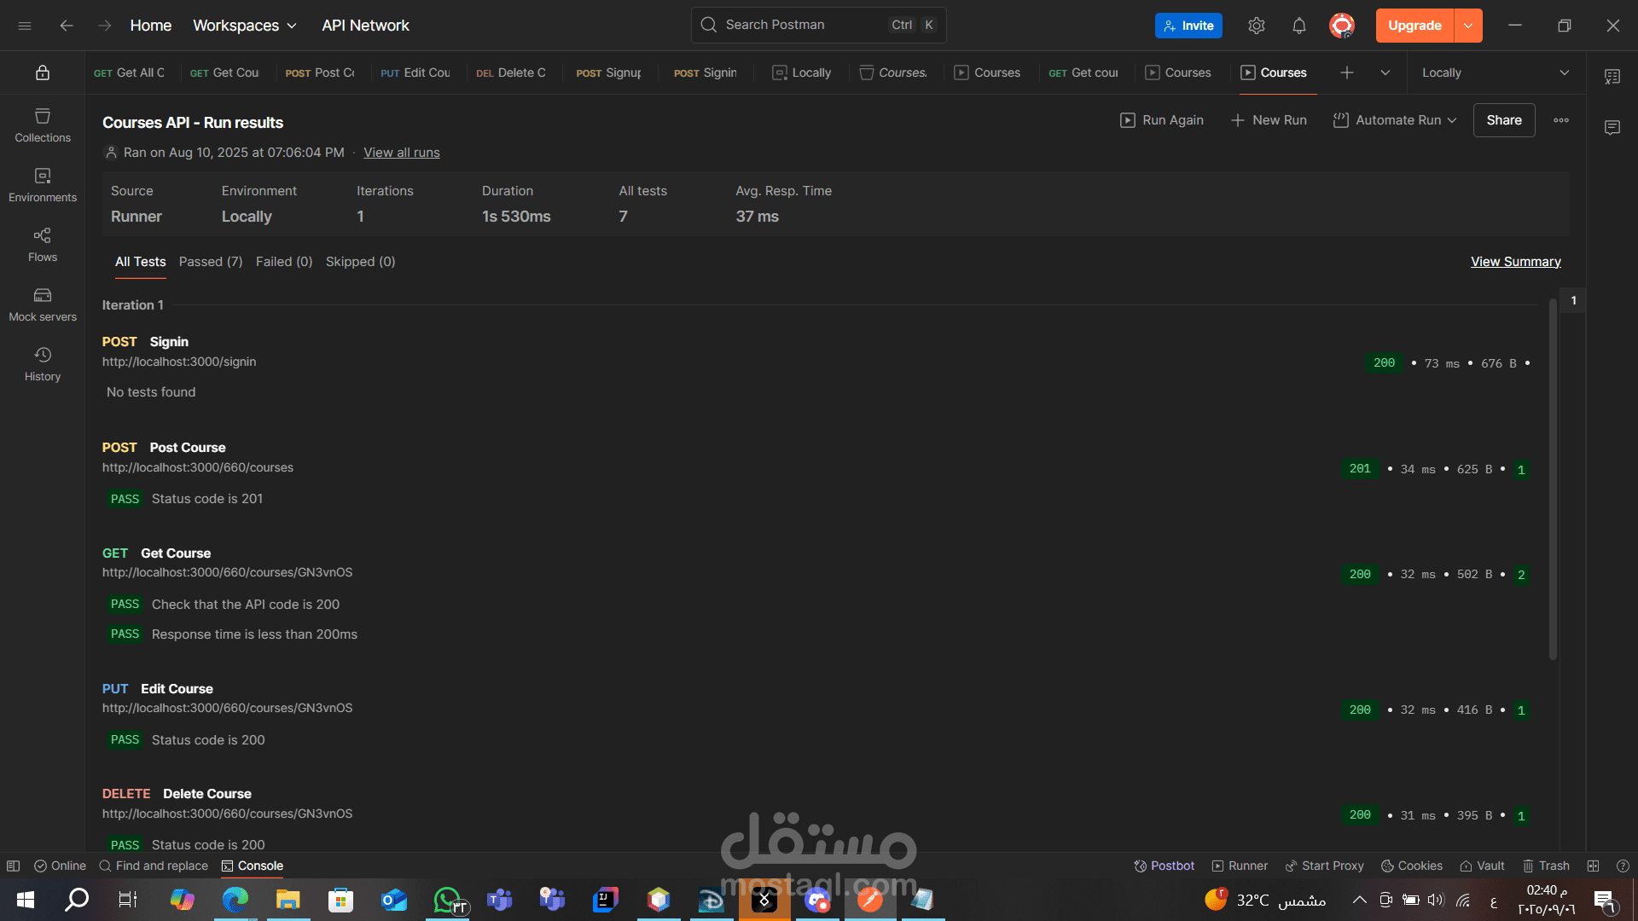Open the notifications bell
Image resolution: width=1638 pixels, height=921 pixels.
(x=1298, y=26)
